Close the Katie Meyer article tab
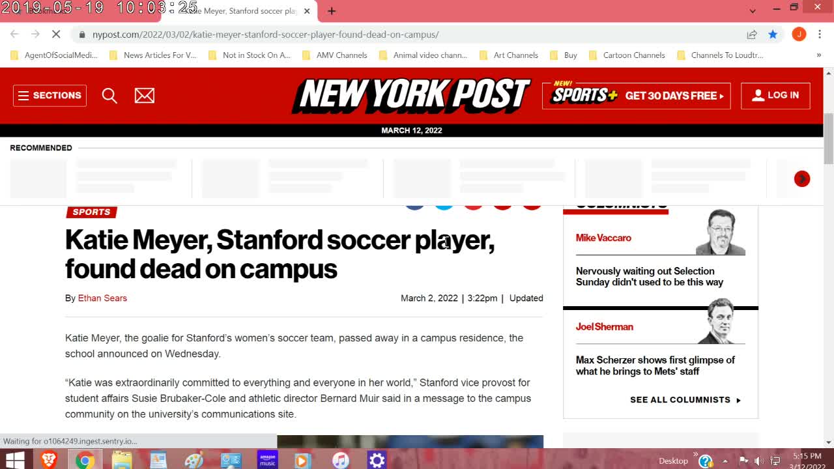Viewport: 834px width, 469px height. tap(307, 11)
